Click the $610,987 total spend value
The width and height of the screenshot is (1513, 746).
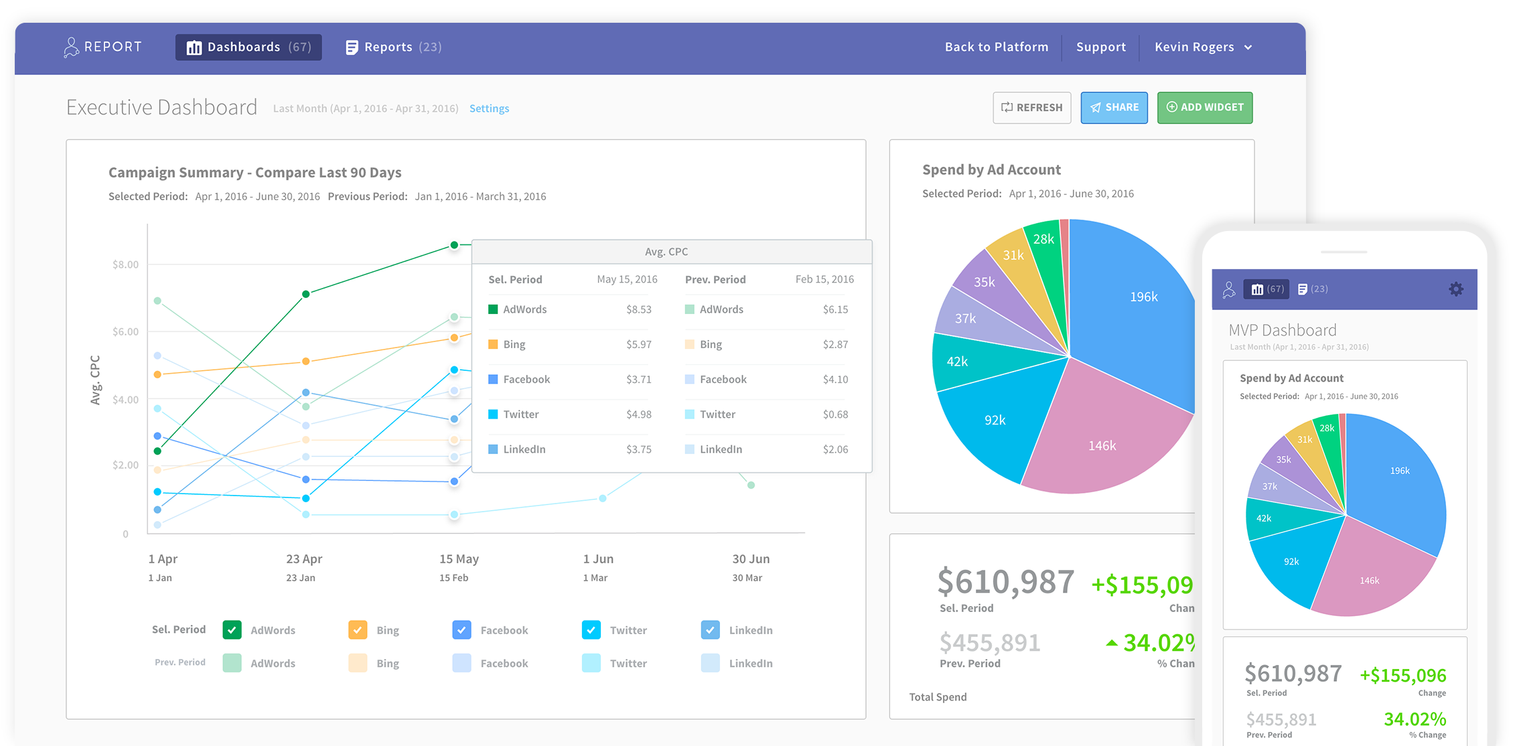click(x=1006, y=581)
